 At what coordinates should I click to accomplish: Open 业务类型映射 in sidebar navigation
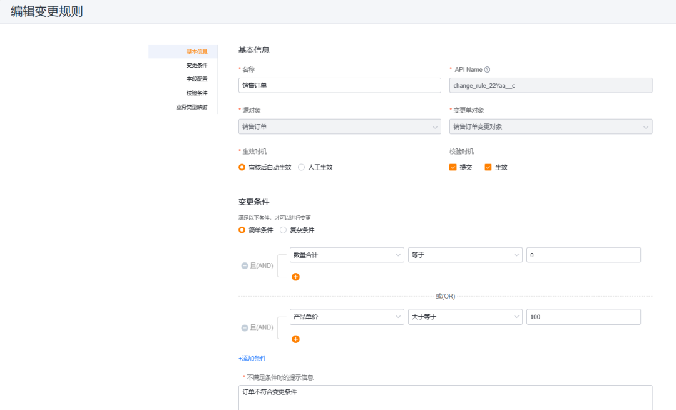[192, 106]
